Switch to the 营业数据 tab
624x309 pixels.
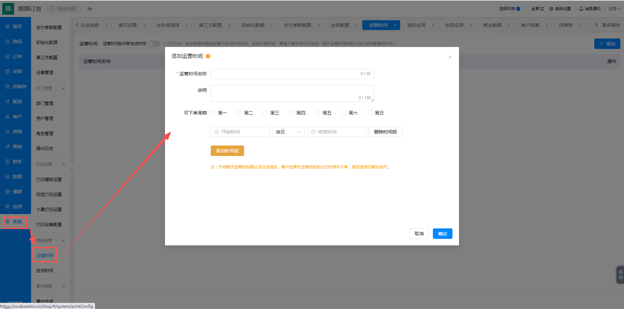pos(492,25)
